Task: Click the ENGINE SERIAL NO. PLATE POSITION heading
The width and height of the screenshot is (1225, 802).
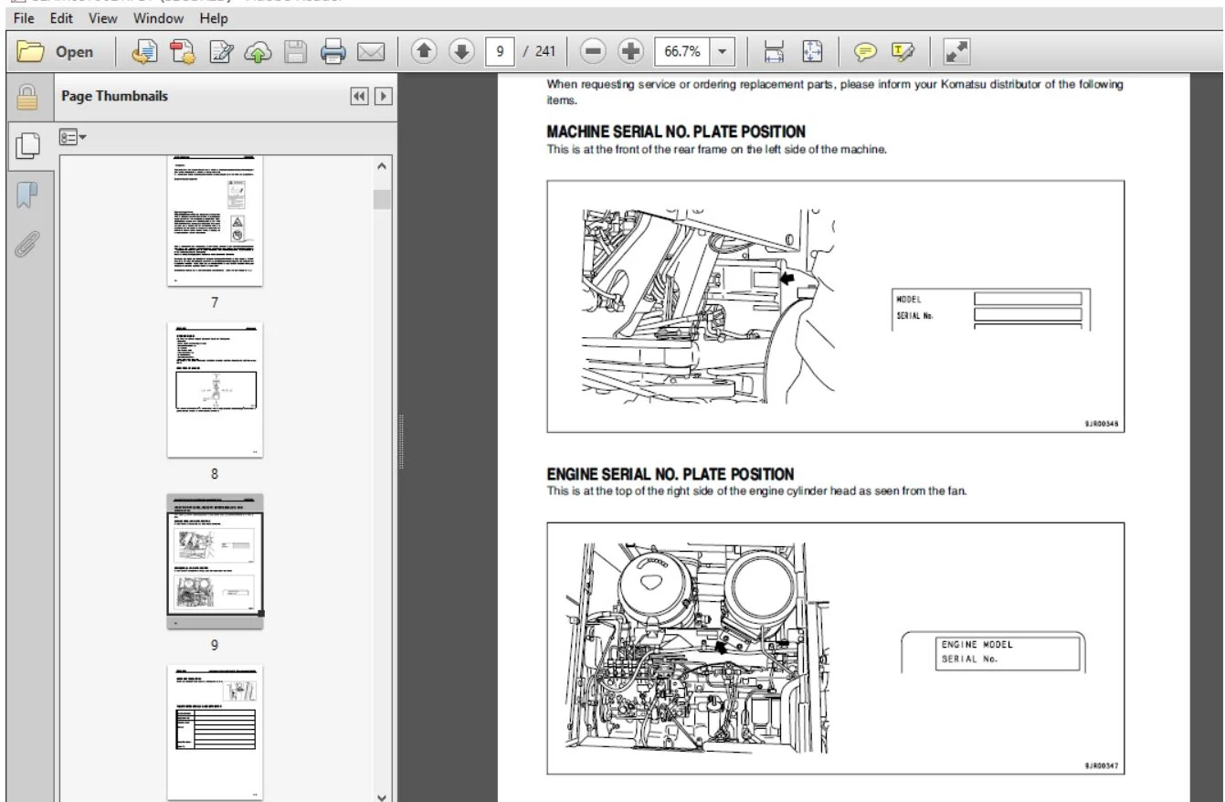Action: [671, 474]
